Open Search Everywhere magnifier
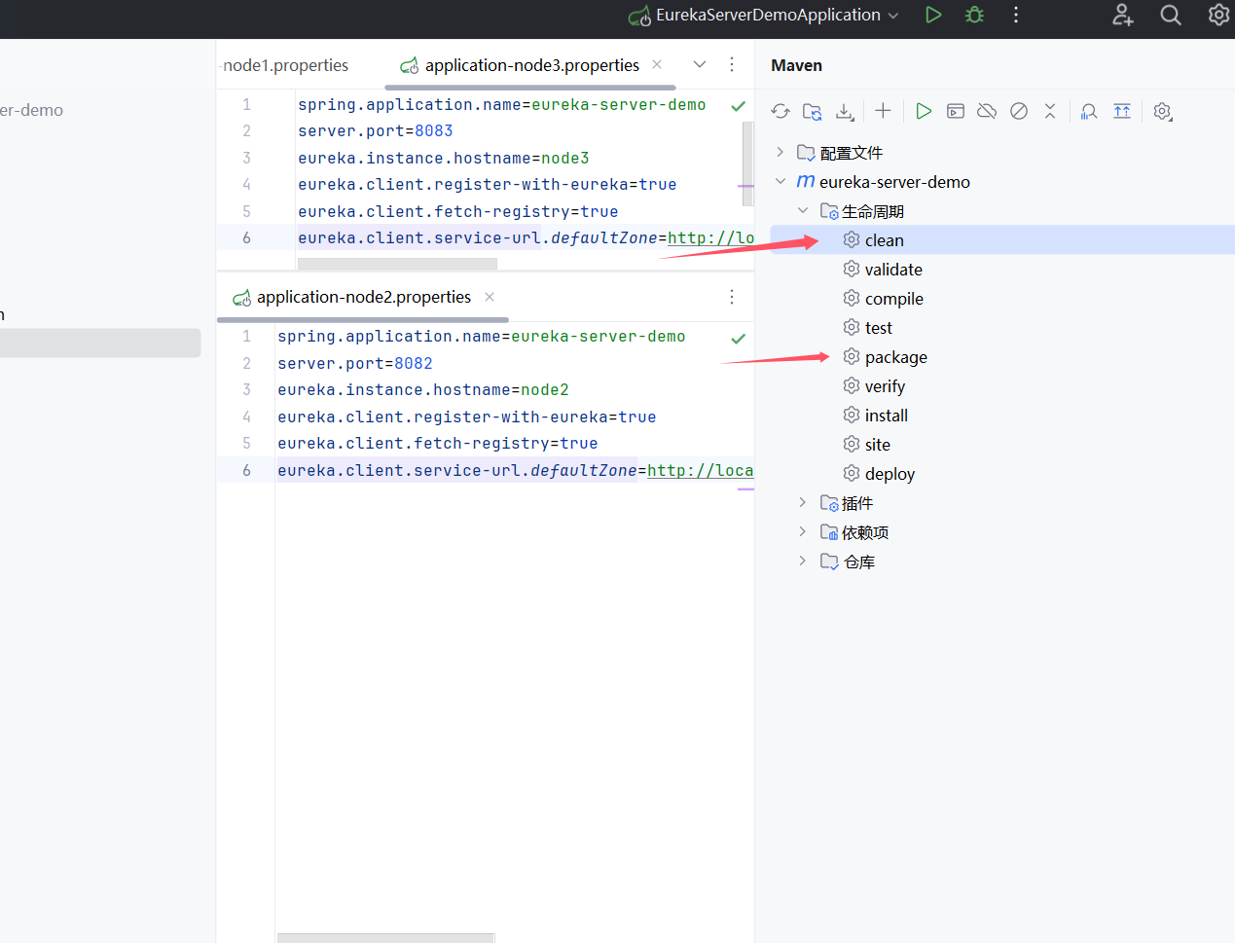Viewport: 1235px width, 943px height. click(x=1171, y=15)
